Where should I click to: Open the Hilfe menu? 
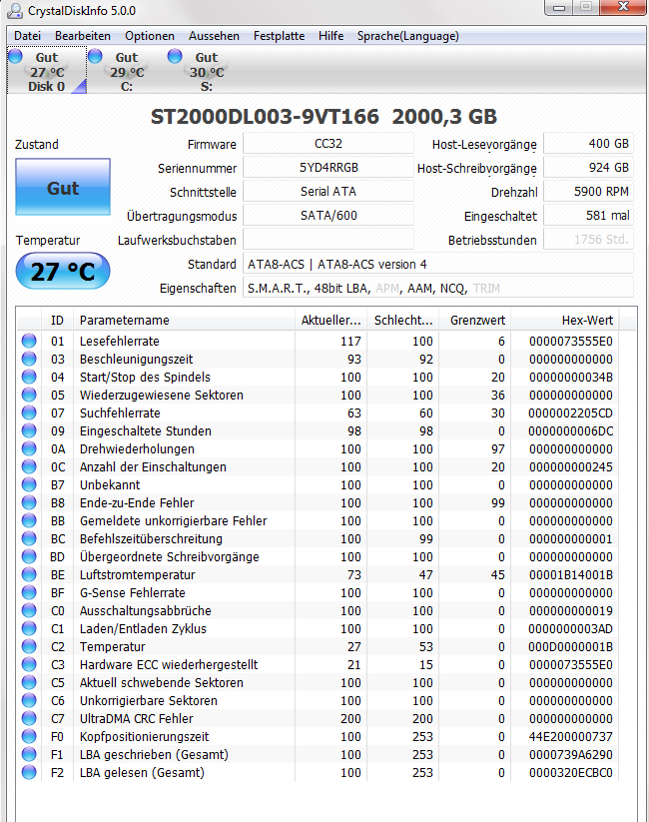click(x=330, y=36)
